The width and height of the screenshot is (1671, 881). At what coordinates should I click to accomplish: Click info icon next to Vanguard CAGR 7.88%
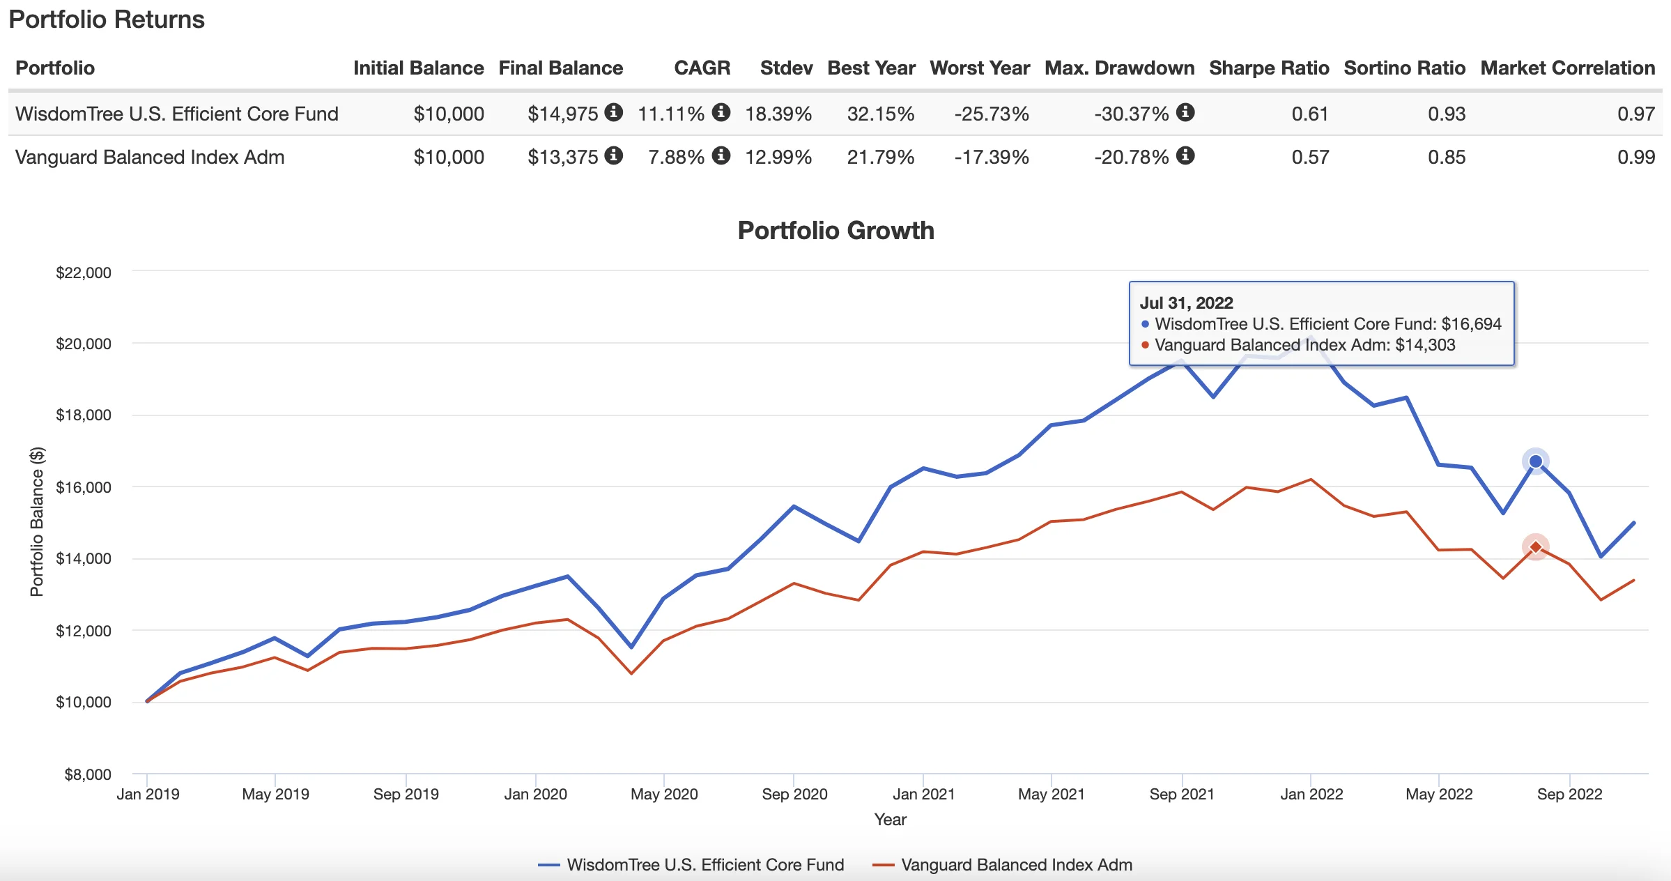[x=721, y=155]
